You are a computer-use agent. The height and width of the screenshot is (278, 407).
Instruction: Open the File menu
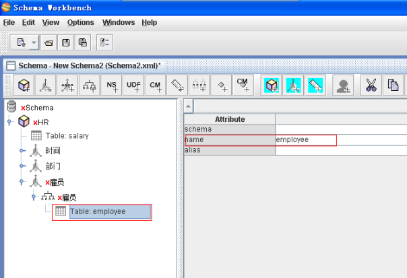(x=9, y=23)
